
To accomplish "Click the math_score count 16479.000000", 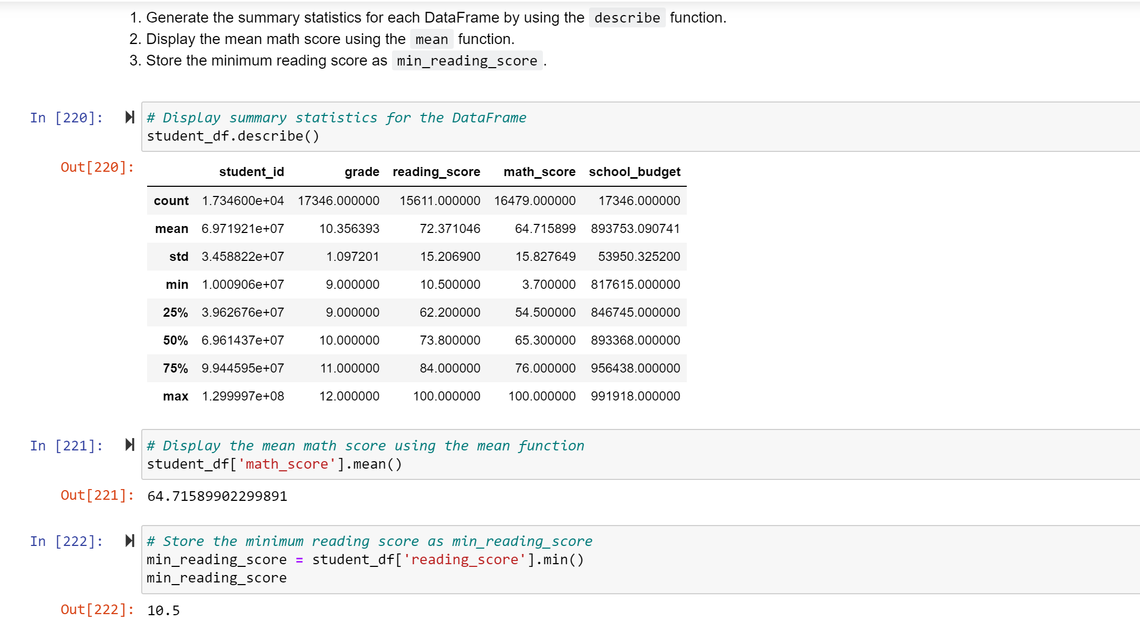I will point(534,201).
